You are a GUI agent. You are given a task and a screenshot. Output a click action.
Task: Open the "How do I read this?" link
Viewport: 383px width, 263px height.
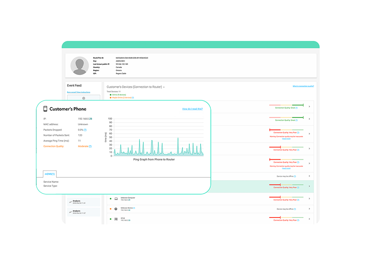(192, 109)
